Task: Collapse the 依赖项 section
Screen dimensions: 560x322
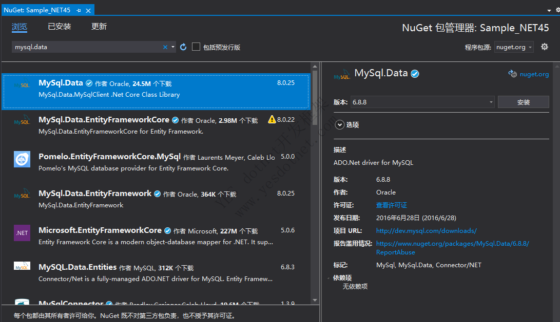Action: click(x=329, y=278)
